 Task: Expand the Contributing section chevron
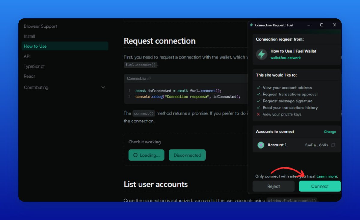coord(103,88)
